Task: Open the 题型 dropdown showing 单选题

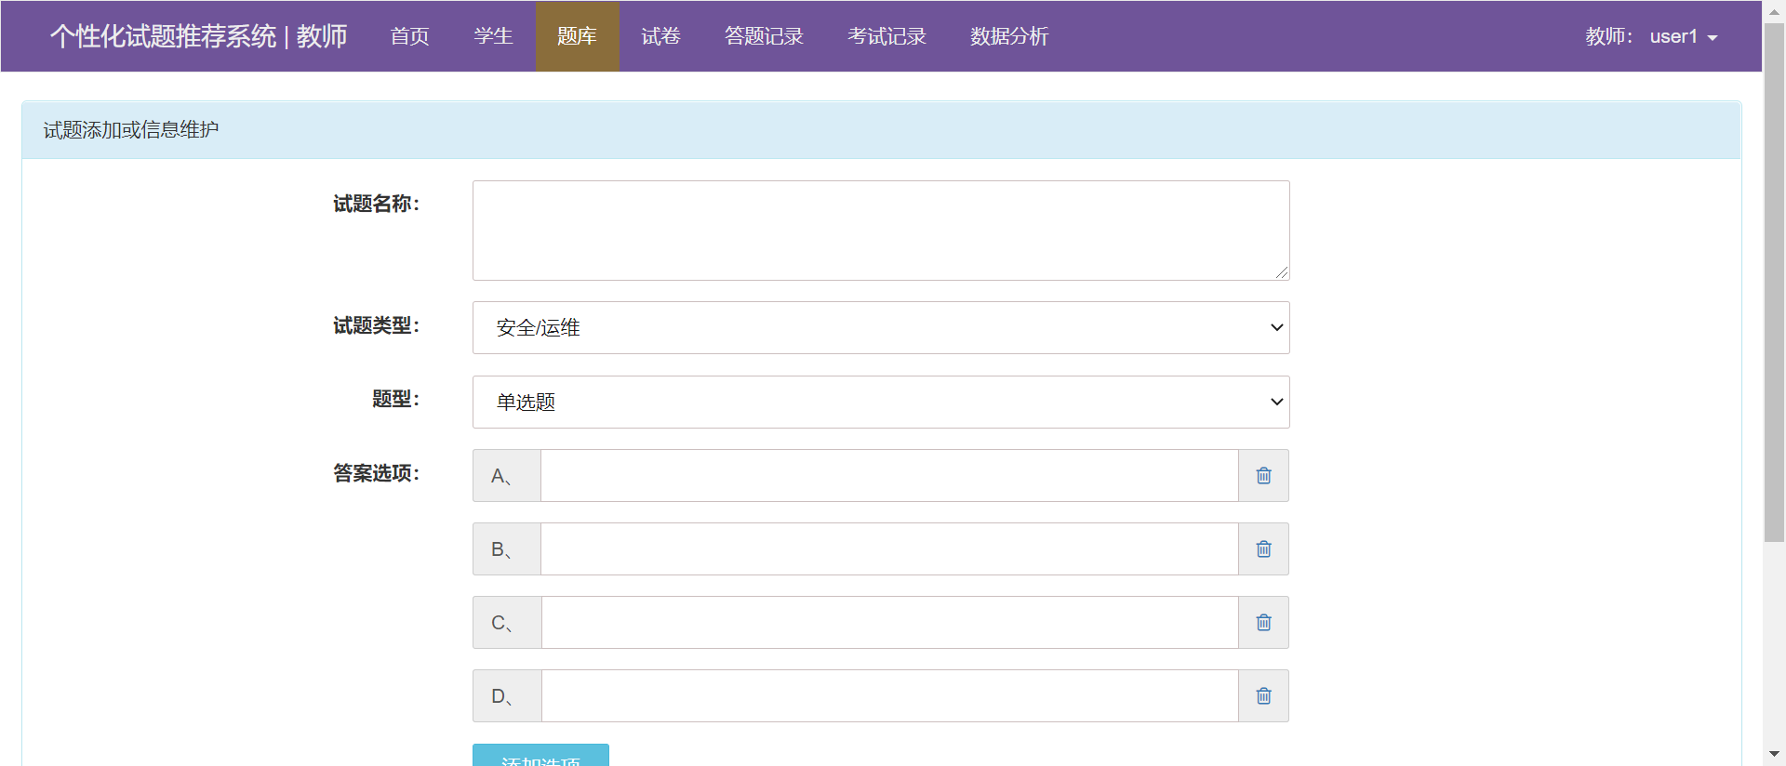Action: tap(881, 403)
